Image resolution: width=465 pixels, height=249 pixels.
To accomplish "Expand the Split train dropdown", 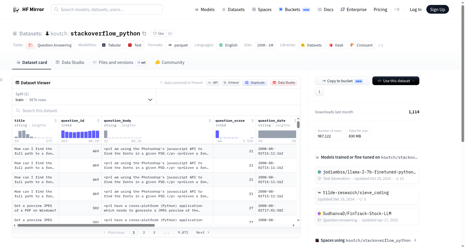I will pyautogui.click(x=84, y=97).
